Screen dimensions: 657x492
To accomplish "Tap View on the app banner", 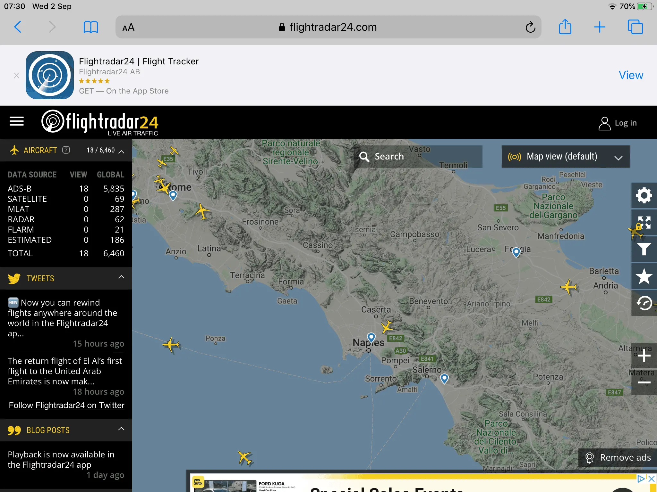I will 631,75.
